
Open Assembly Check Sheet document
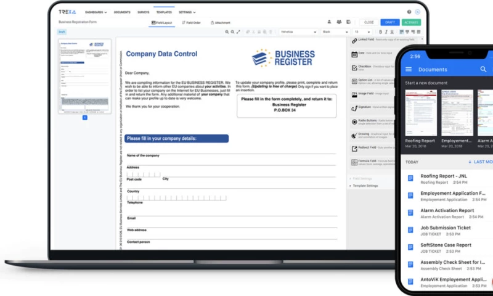tap(448, 265)
